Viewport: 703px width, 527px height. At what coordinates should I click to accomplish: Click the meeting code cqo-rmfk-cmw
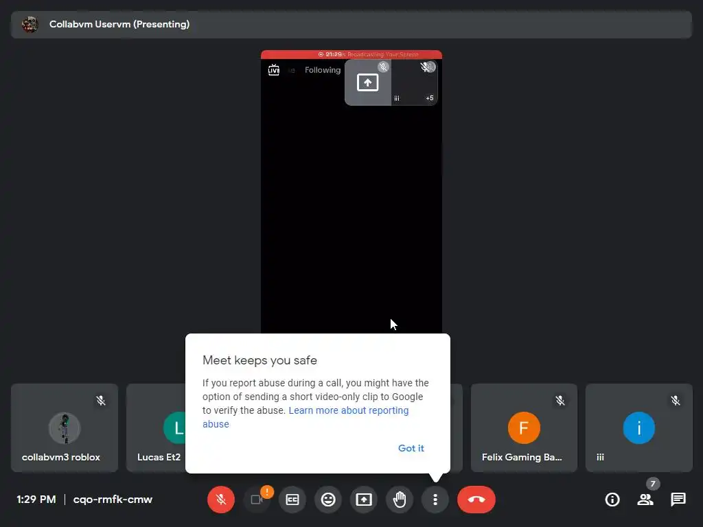pos(113,500)
